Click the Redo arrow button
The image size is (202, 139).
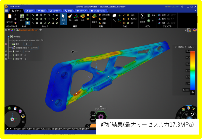pyautogui.click(x=17, y=7)
